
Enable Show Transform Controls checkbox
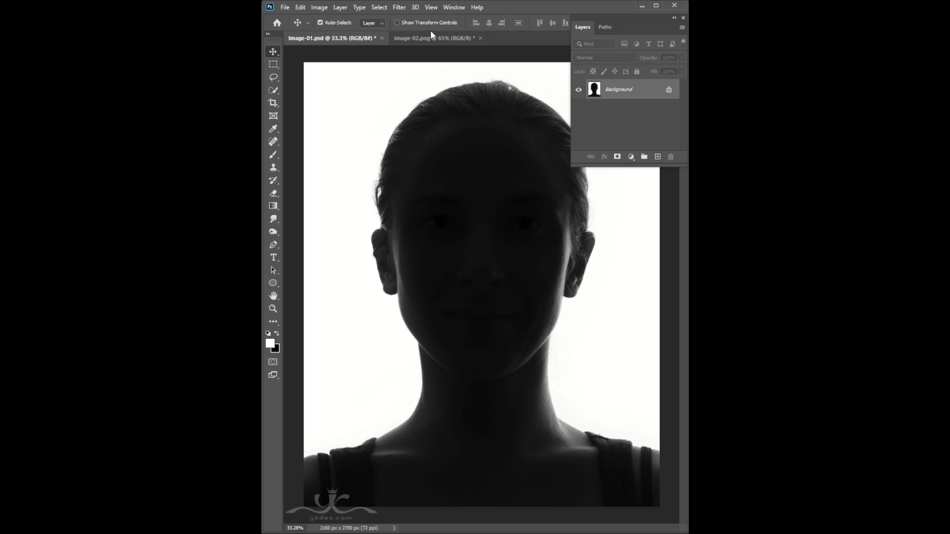click(x=397, y=23)
